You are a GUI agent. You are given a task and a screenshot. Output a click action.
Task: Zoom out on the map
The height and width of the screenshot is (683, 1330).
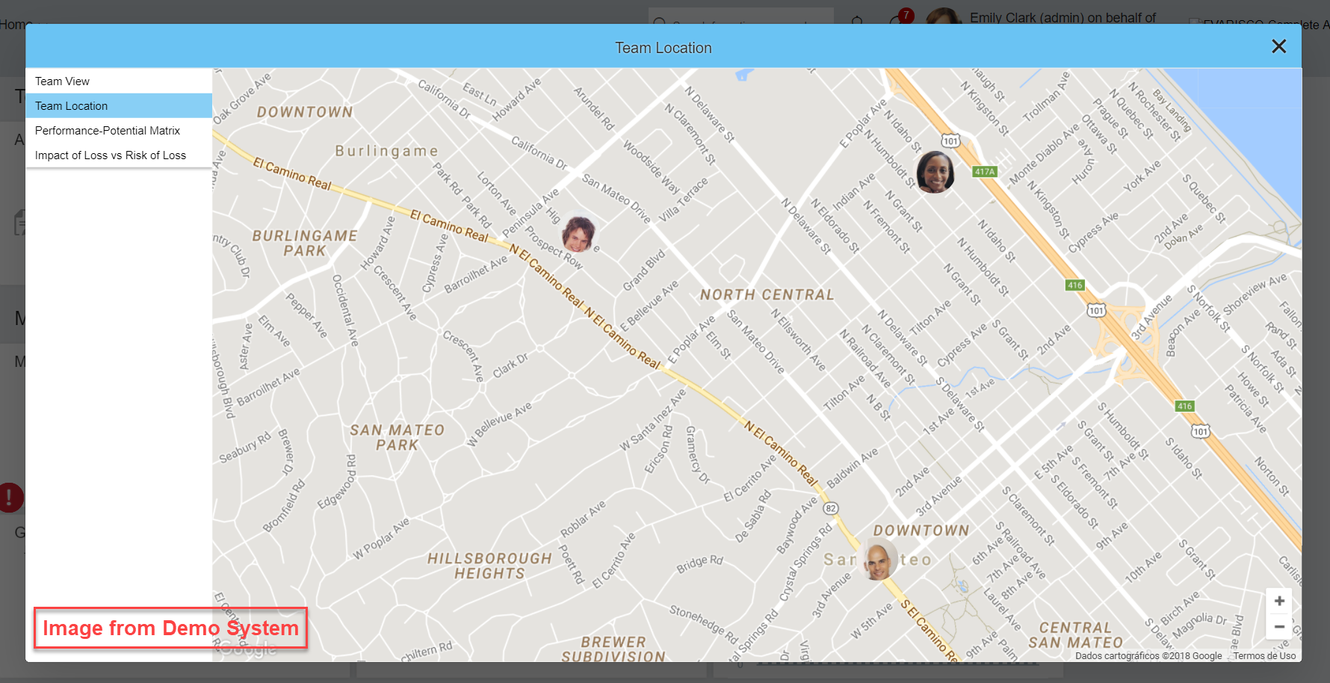(x=1279, y=626)
